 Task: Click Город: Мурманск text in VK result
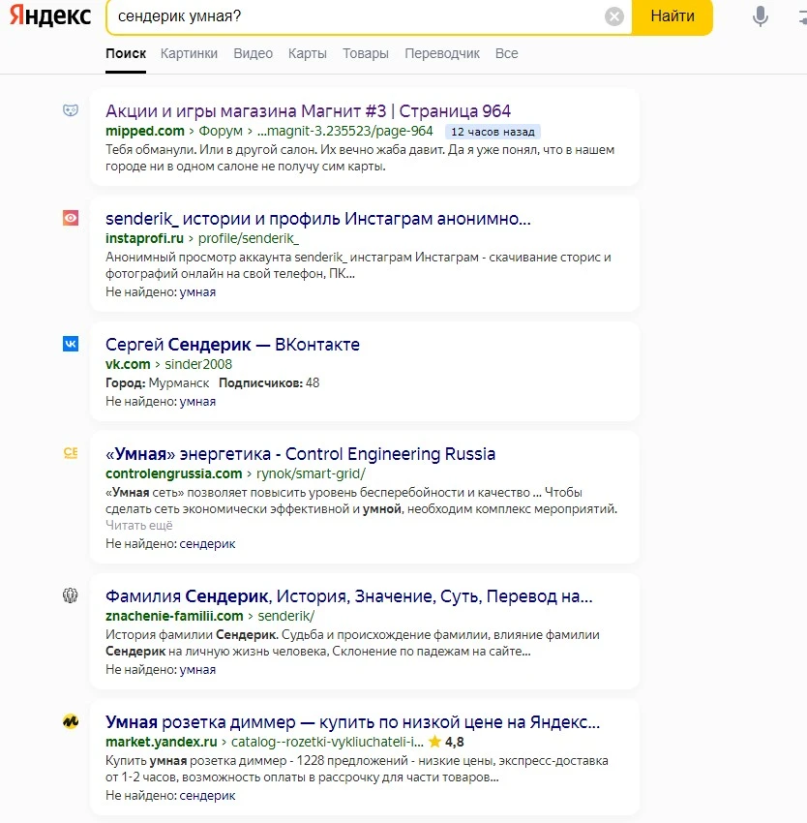click(x=158, y=383)
